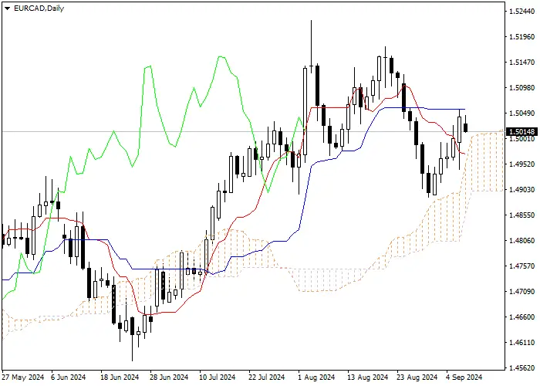
Task: Click price level 1.48060 on the price axis
Action: coord(522,241)
